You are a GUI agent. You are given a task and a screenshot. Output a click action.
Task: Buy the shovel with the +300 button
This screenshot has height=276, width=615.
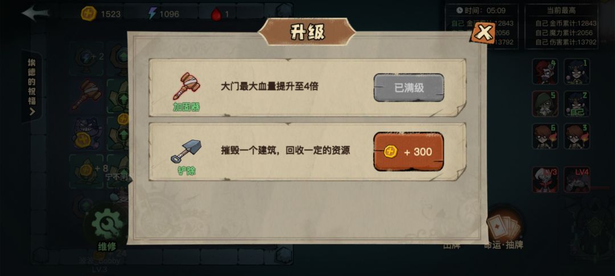click(408, 152)
